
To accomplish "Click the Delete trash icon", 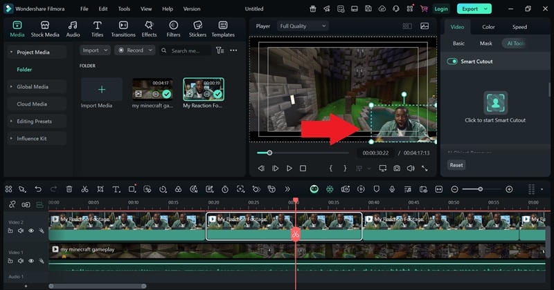I will [x=69, y=189].
